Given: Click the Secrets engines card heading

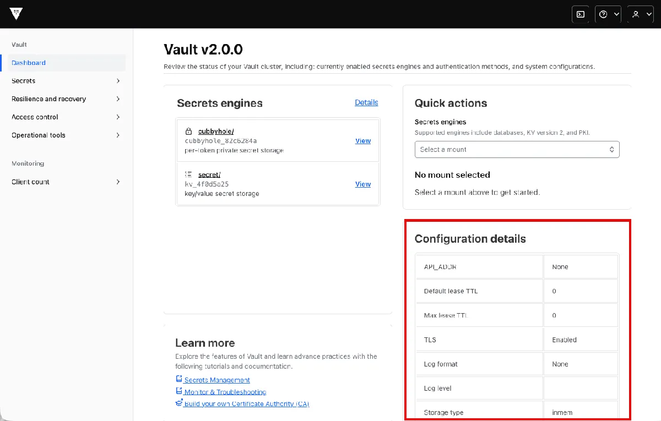Looking at the screenshot, I should point(220,103).
